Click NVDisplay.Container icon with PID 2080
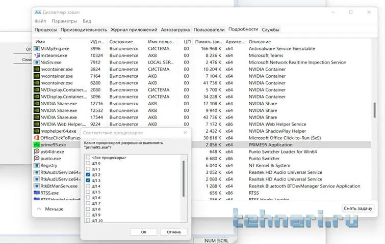Image resolution: width=385 pixels, height=244 pixels. [x=37, y=89]
